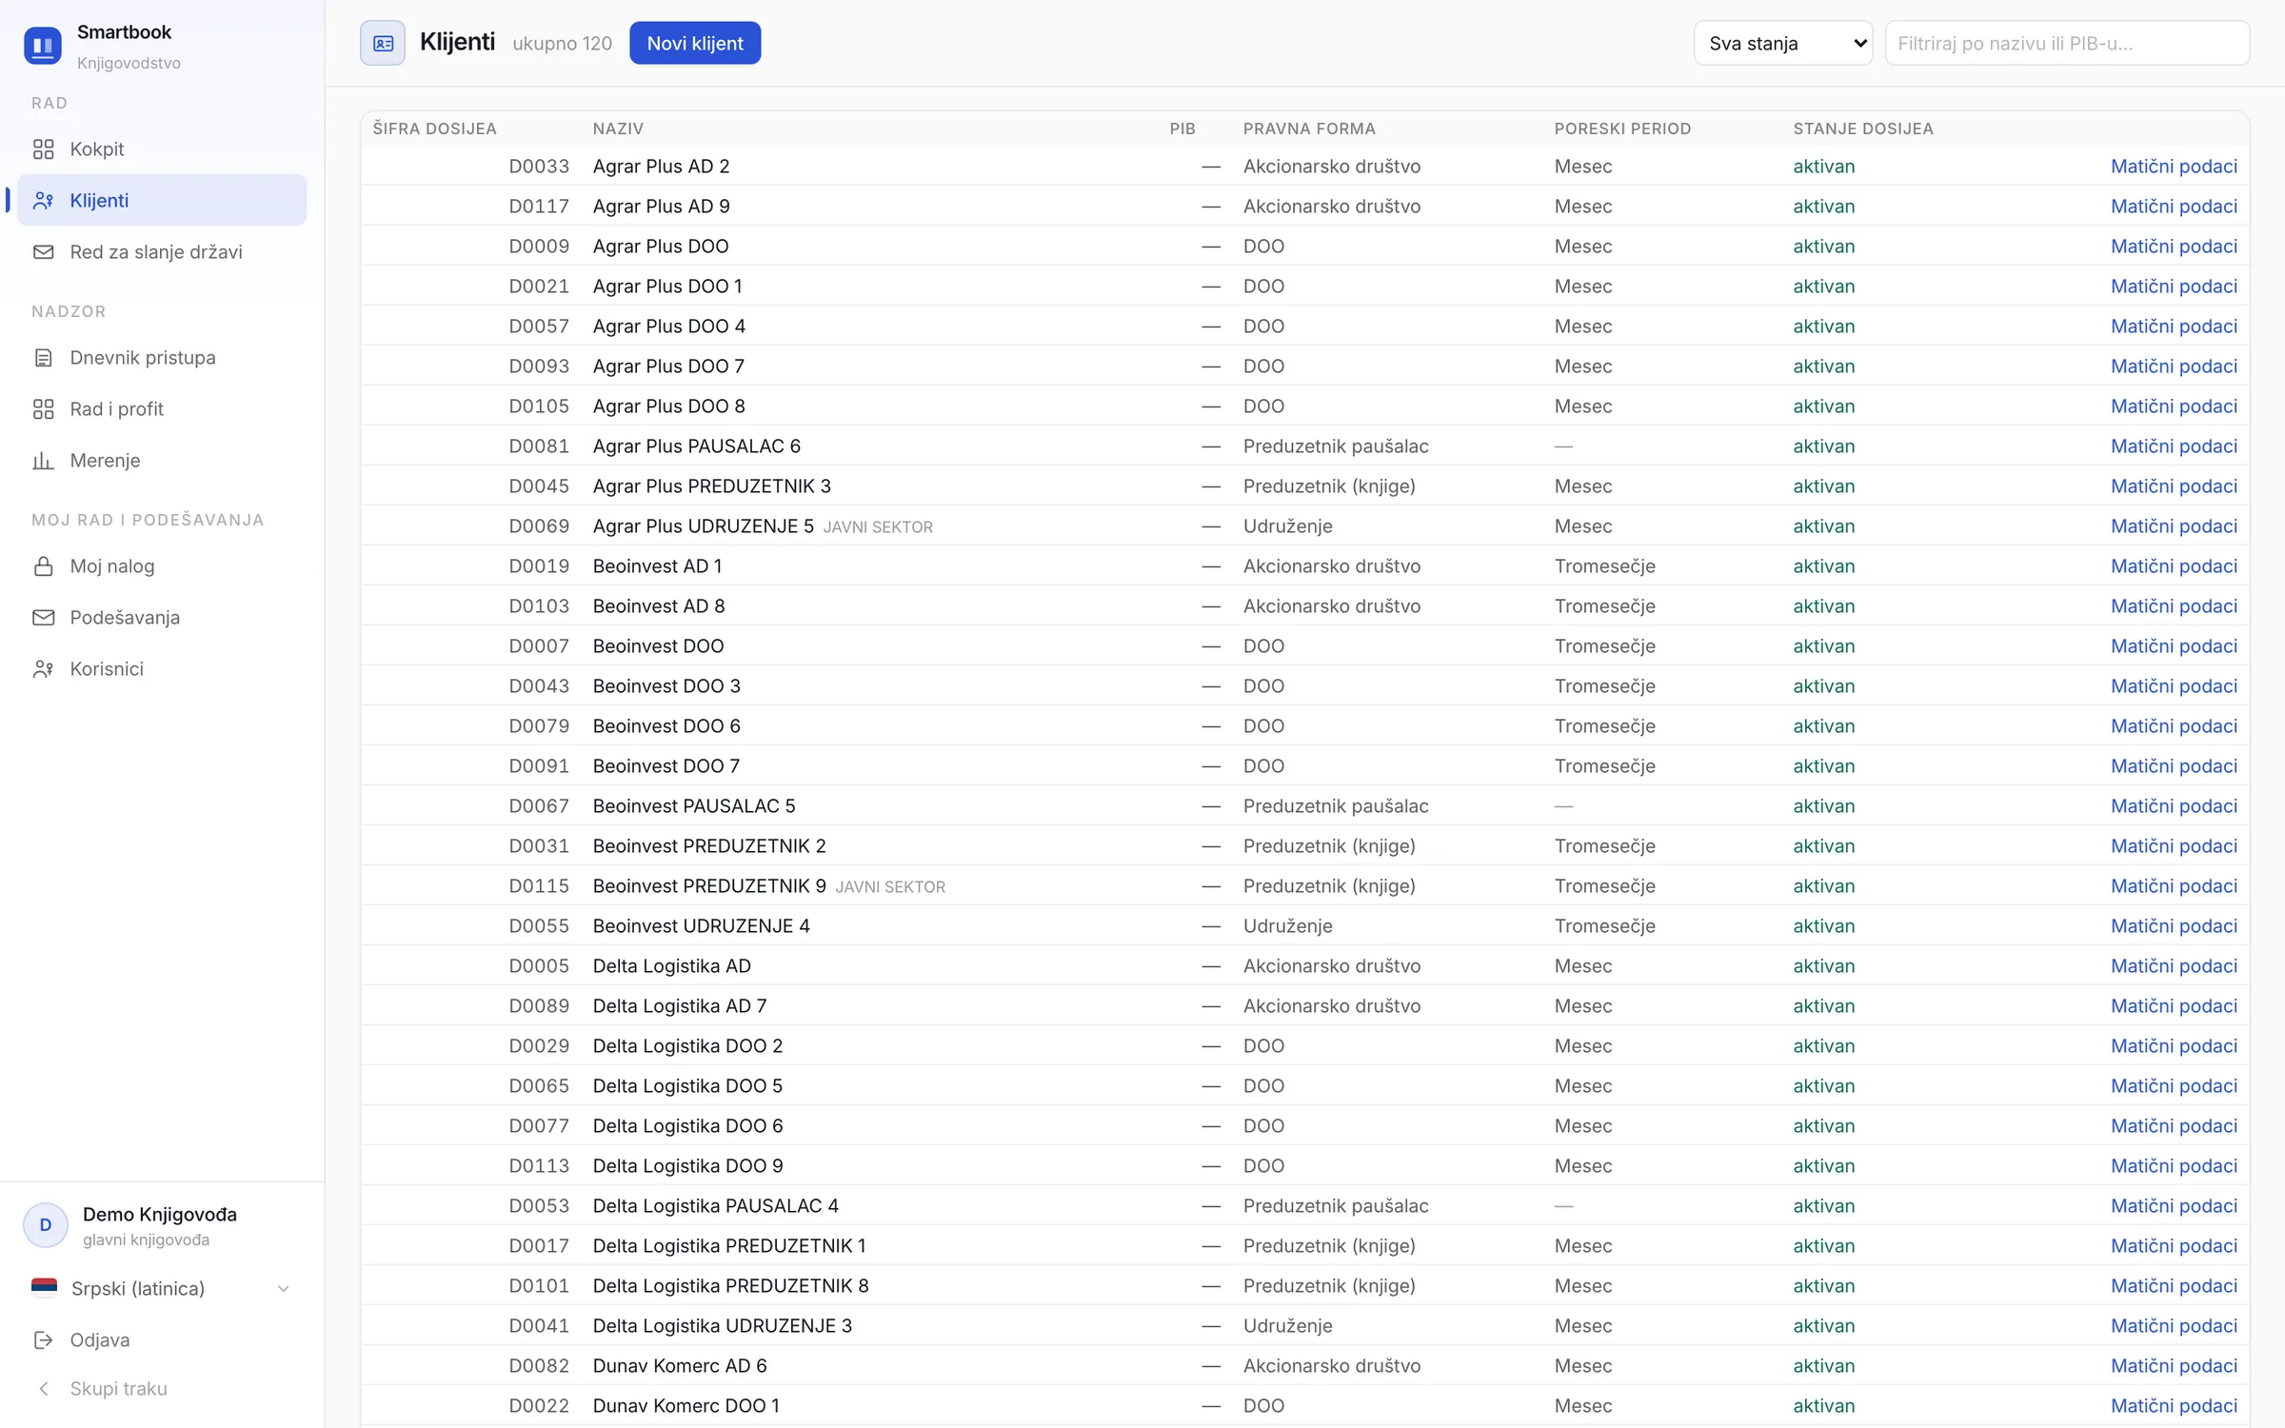The image size is (2285, 1428).
Task: Open Matični podaci for Agrar Plus AD 2
Action: (2174, 167)
